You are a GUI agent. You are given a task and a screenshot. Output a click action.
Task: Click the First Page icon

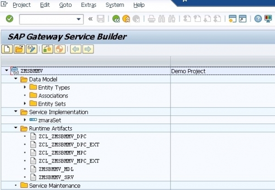tap(187, 19)
